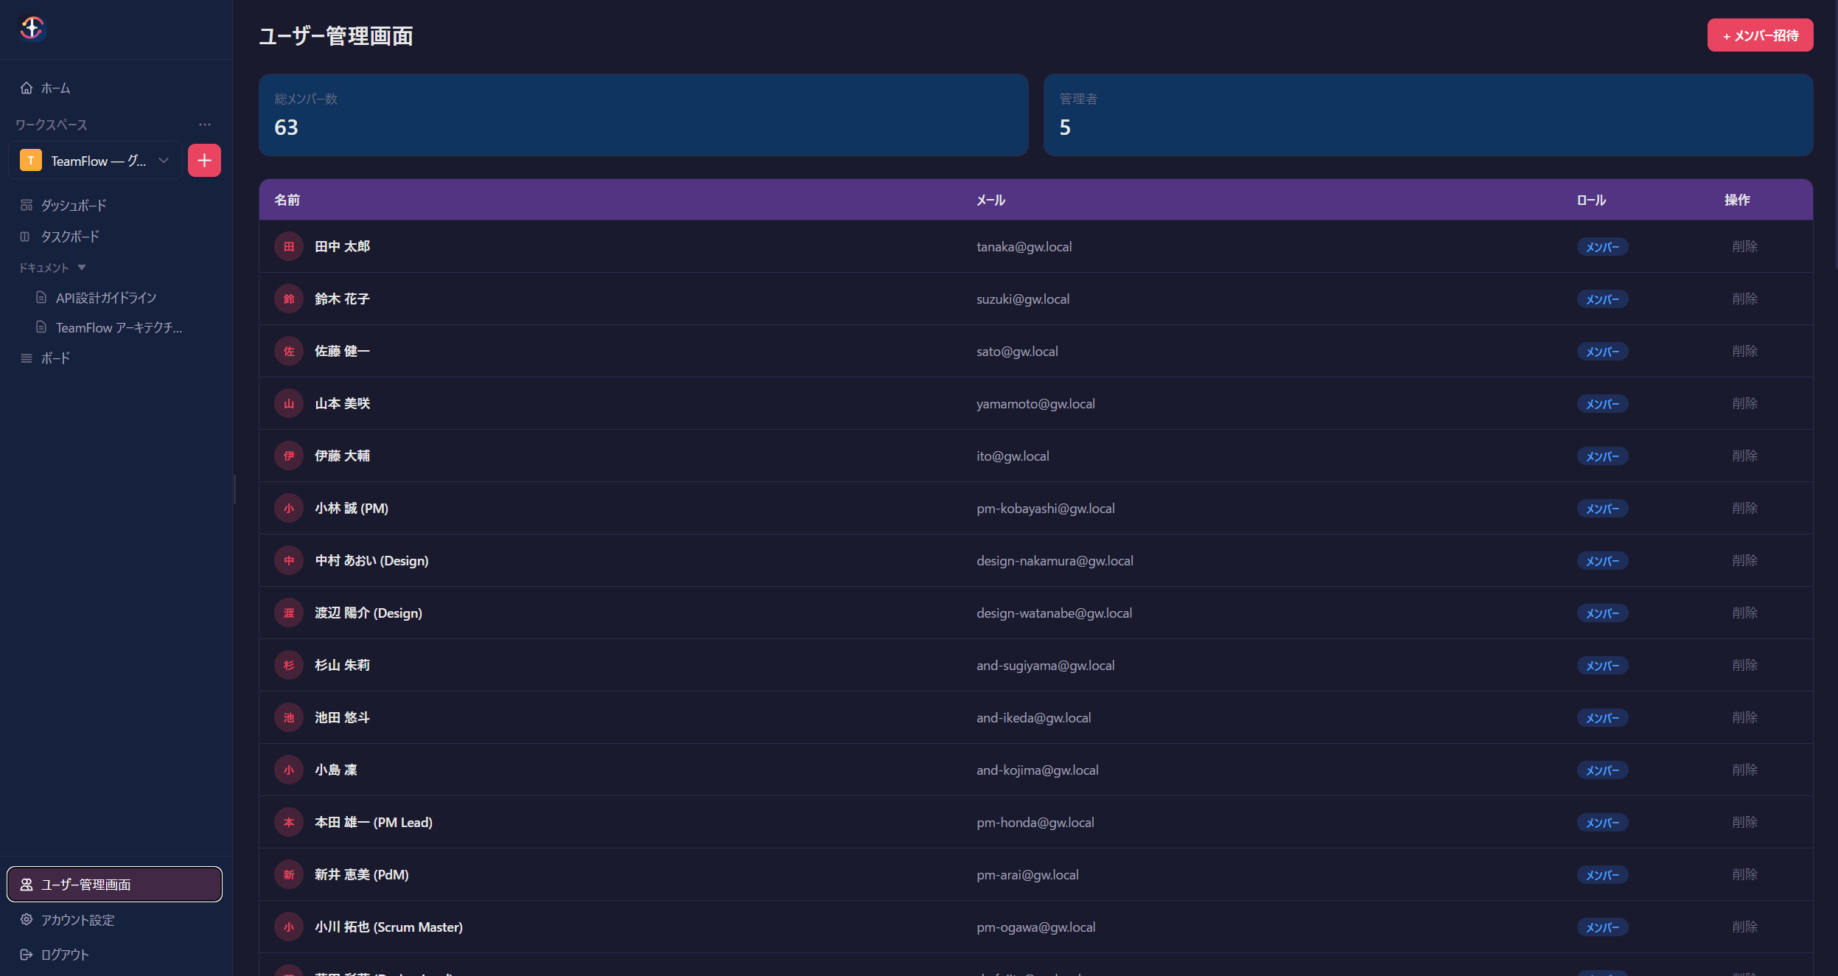
Task: Click the TeamFlow アーキテクチャ document icon
Action: tap(41, 327)
